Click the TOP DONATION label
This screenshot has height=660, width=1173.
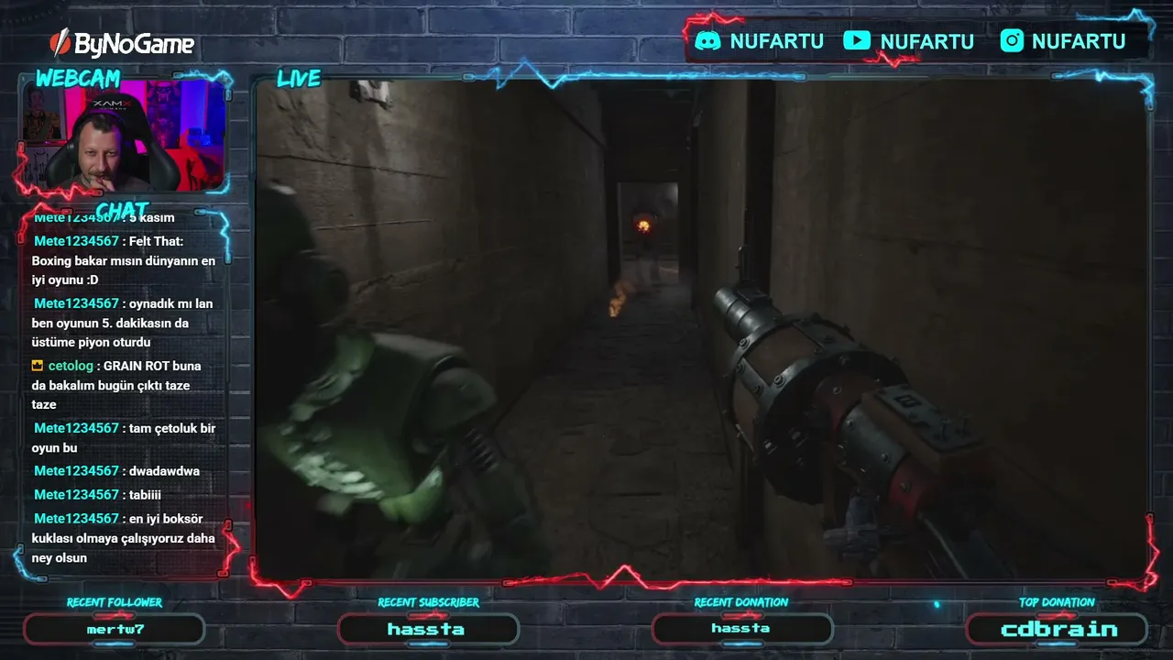(1057, 602)
